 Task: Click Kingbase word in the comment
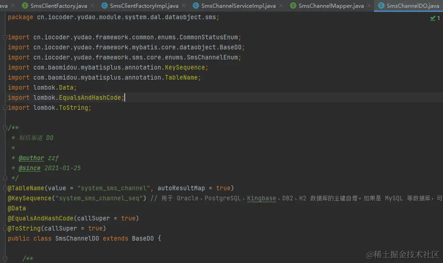261,198
